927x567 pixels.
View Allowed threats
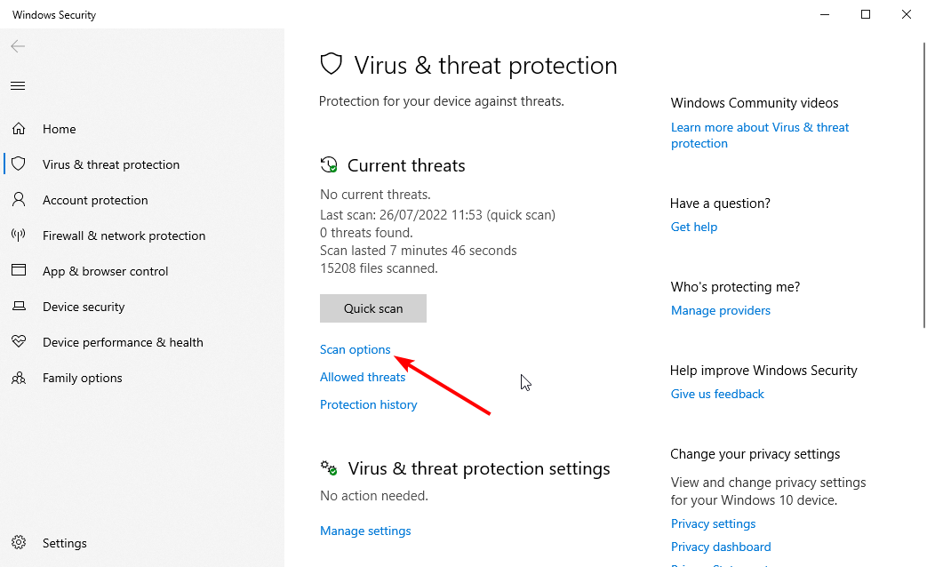pyautogui.click(x=363, y=377)
